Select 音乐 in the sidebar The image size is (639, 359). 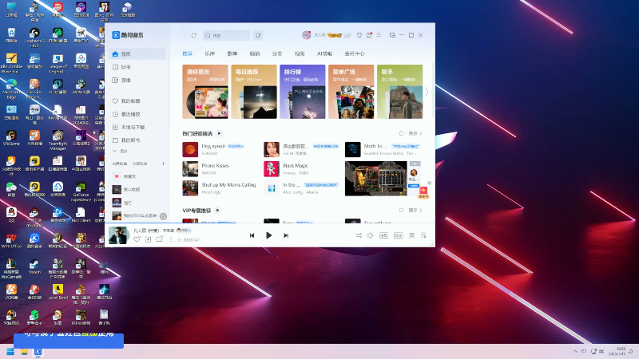coord(137,53)
